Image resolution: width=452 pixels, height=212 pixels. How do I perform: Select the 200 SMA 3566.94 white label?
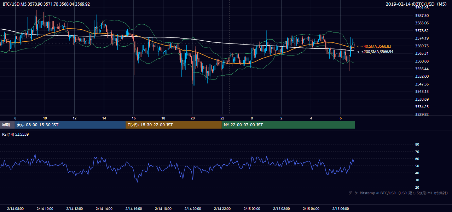click(x=375, y=52)
